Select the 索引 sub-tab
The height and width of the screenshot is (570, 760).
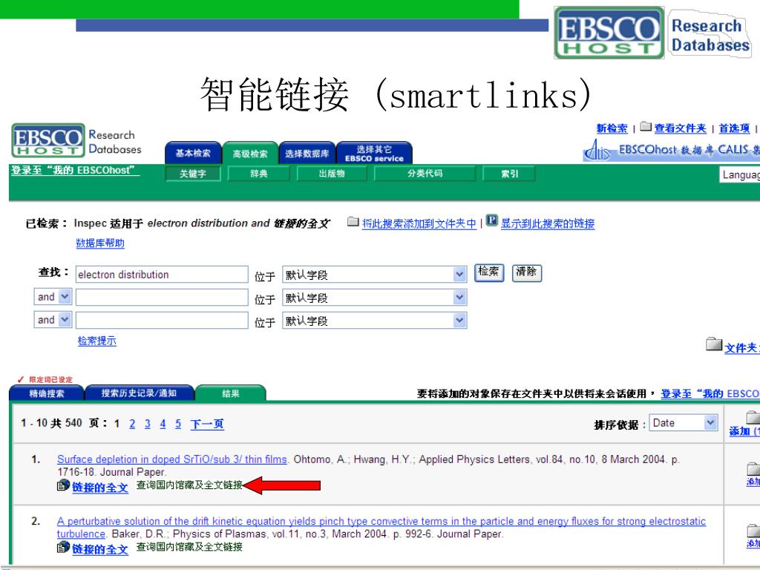pos(509,174)
